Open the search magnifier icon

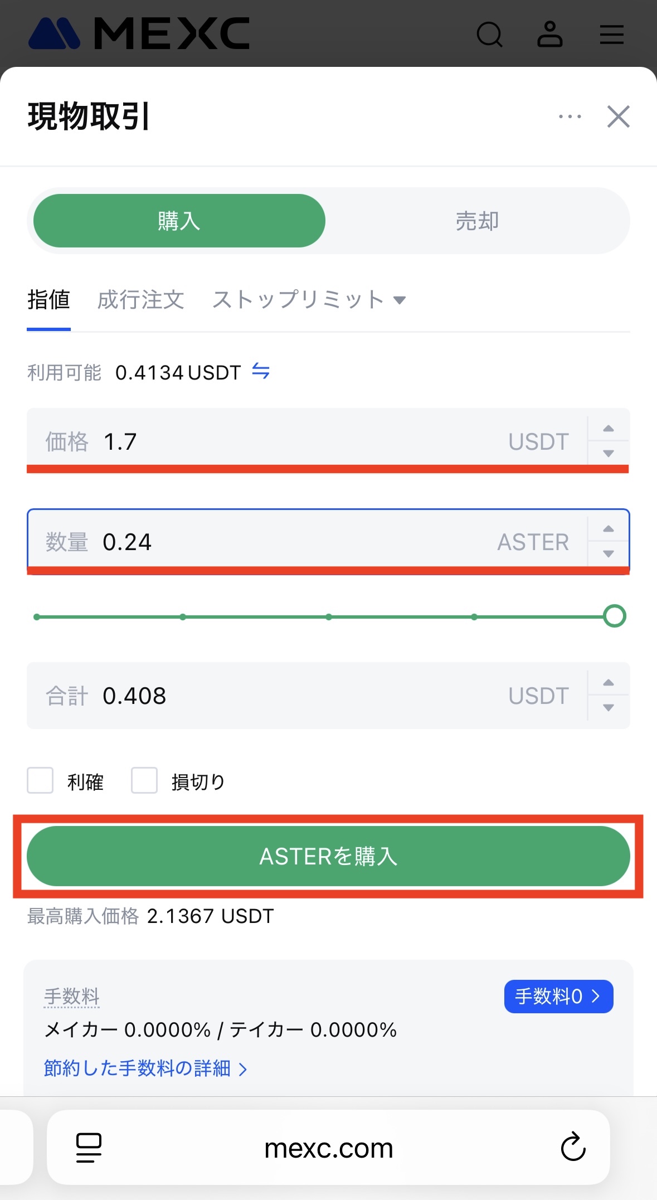click(489, 35)
